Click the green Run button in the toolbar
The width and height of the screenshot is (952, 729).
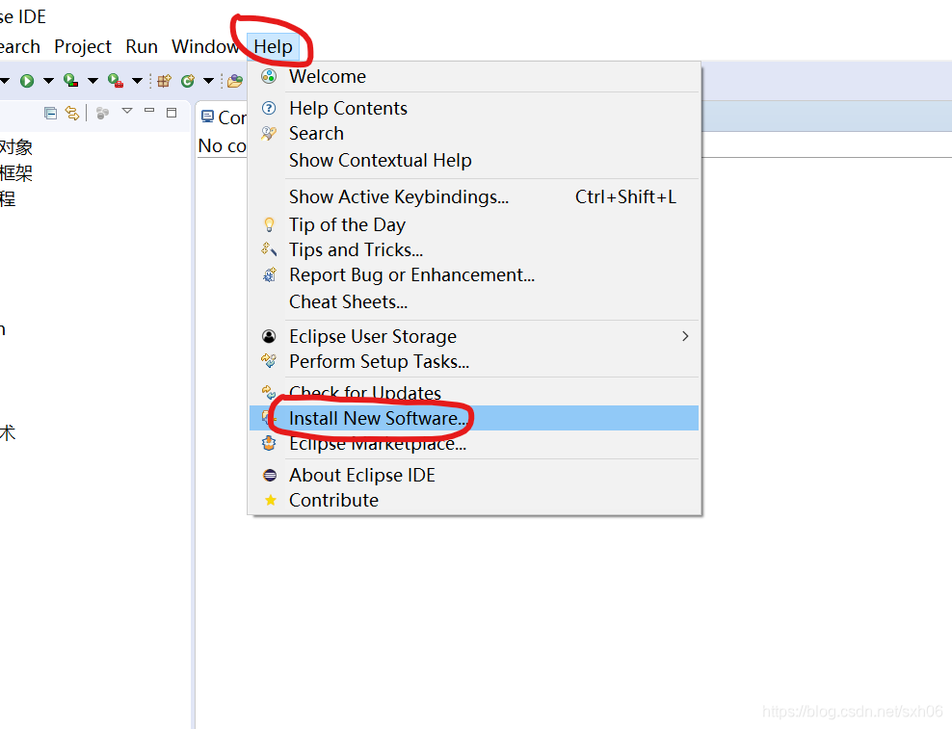click(27, 81)
